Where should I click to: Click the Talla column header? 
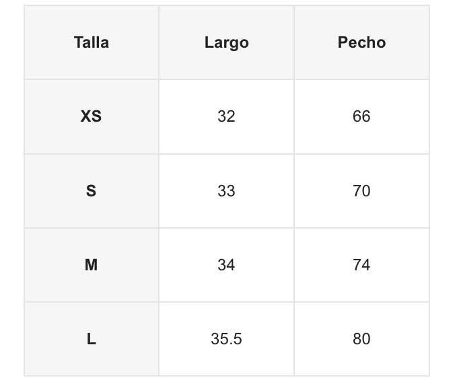pyautogui.click(x=92, y=42)
